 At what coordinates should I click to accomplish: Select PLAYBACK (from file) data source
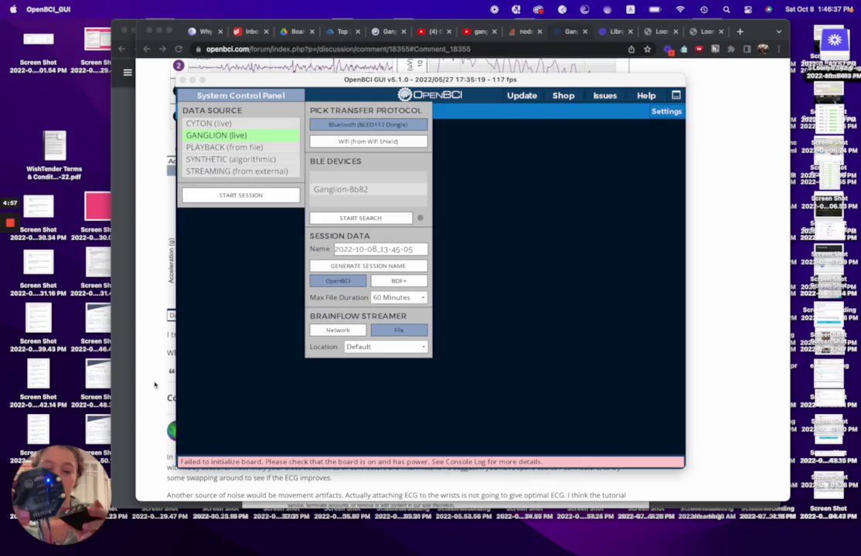coord(241,147)
